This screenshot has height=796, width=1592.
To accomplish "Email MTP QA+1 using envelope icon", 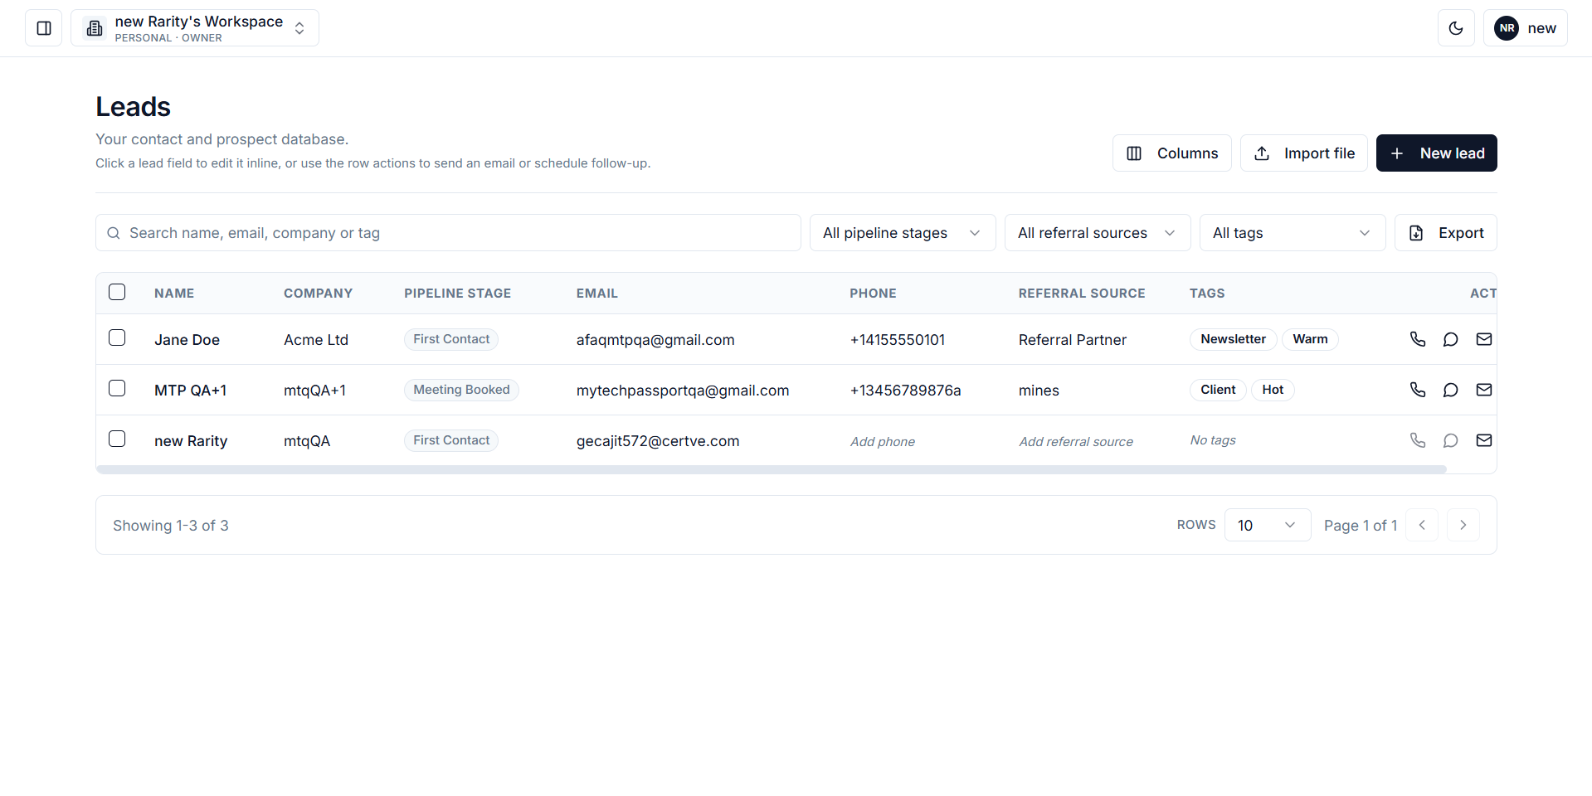I will coord(1484,390).
